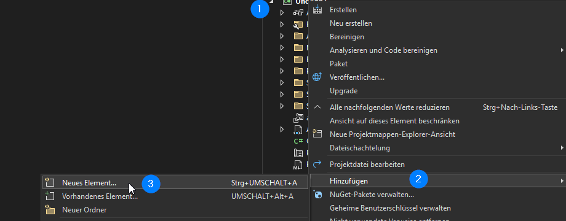Select the wrench Properties folder icon in the tree
This screenshot has width=566, height=221.
tap(298, 25)
